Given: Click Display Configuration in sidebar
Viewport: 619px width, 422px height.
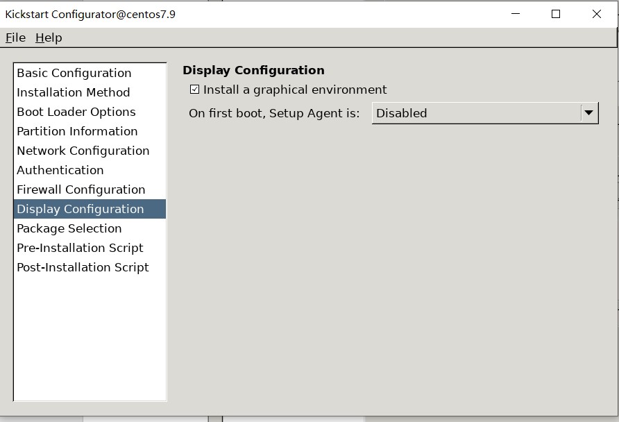Looking at the screenshot, I should pos(80,209).
